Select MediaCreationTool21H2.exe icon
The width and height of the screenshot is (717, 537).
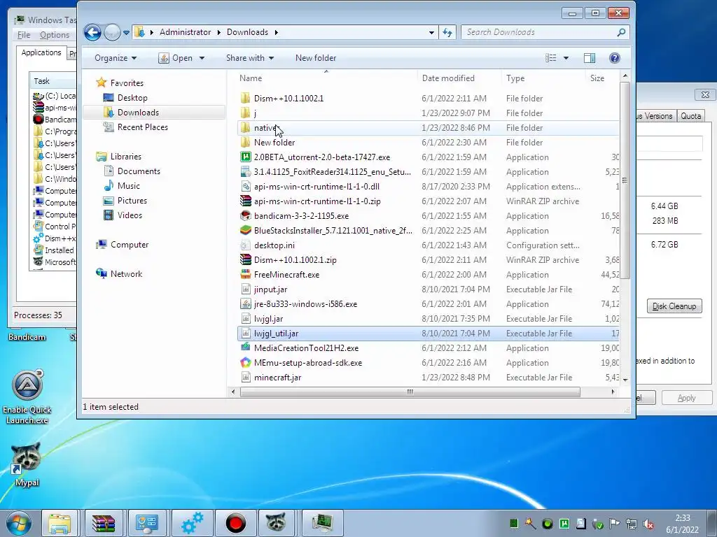pos(246,348)
